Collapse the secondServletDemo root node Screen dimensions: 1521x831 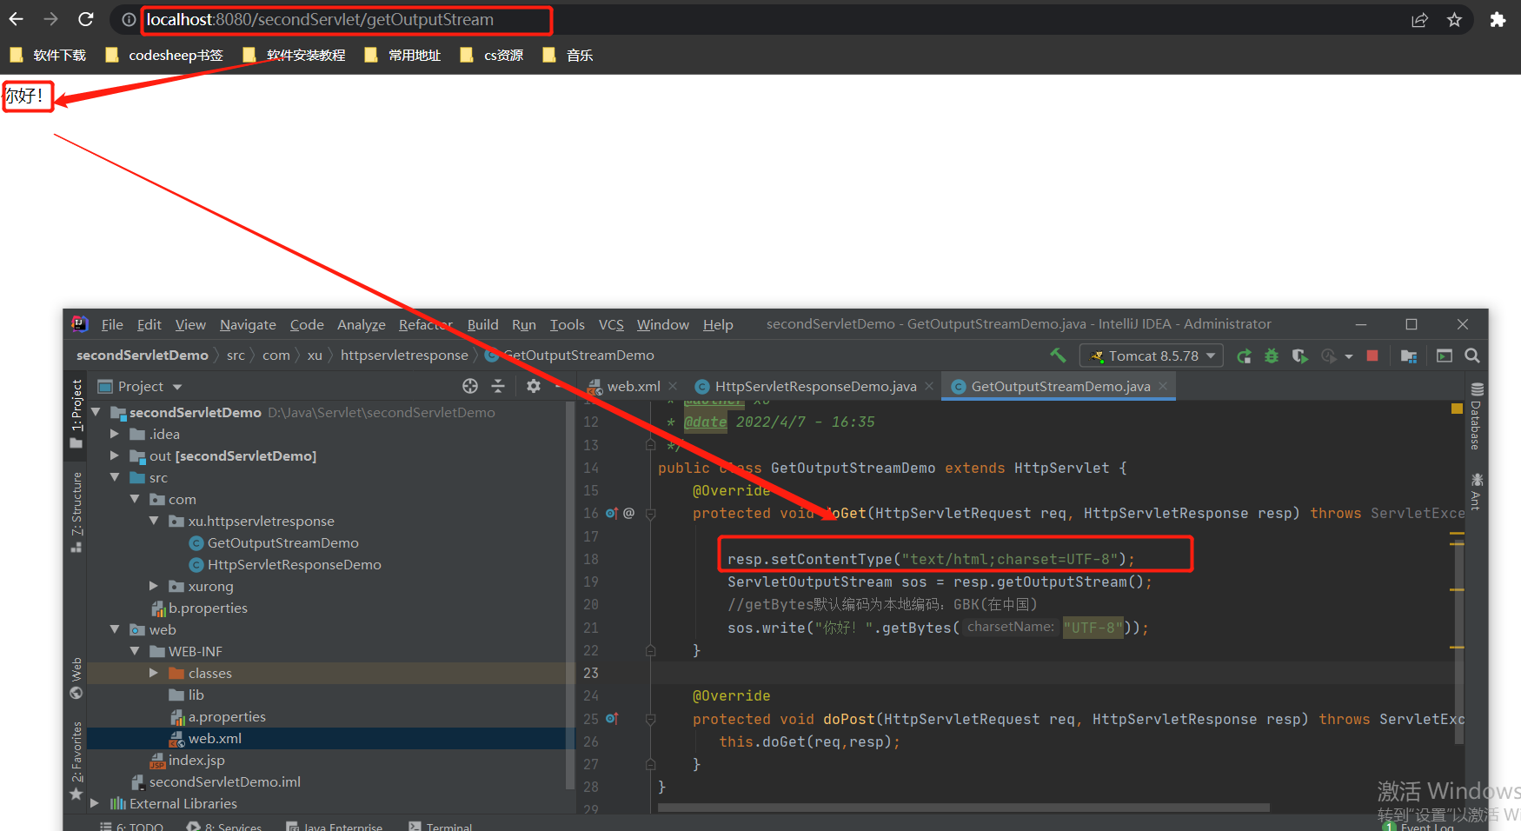point(96,412)
